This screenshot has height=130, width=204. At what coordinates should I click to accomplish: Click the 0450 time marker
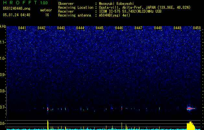(x=197, y=28)
